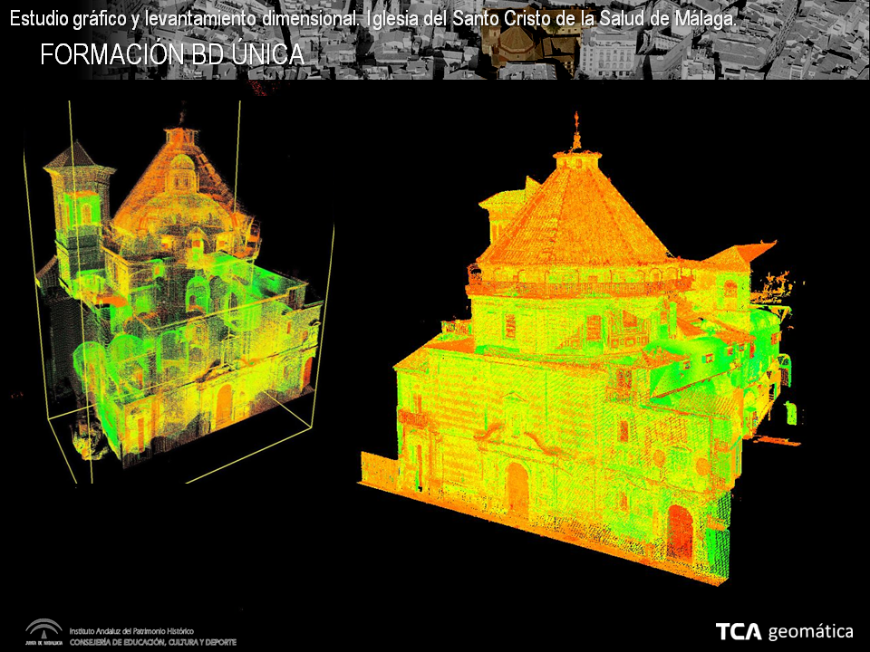The height and width of the screenshot is (652, 870).
Task: Click the Consejería de Educación, Cultura y Deporte text
Action: [x=153, y=642]
